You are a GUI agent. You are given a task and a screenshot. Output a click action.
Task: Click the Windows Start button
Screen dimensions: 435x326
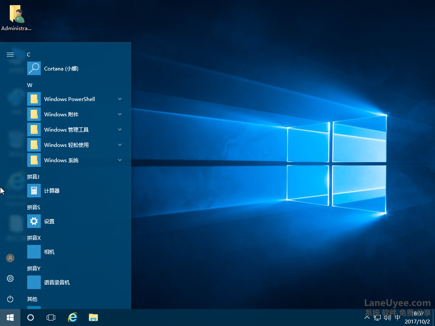pyautogui.click(x=10, y=318)
